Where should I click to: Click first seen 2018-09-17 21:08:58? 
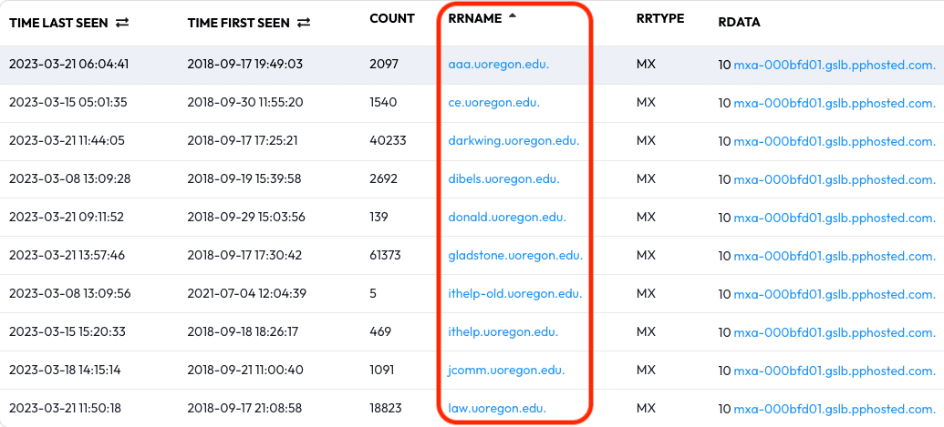[x=245, y=409]
